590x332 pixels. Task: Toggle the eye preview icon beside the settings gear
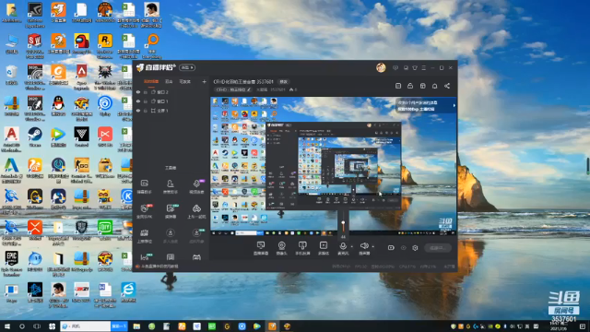click(404, 248)
